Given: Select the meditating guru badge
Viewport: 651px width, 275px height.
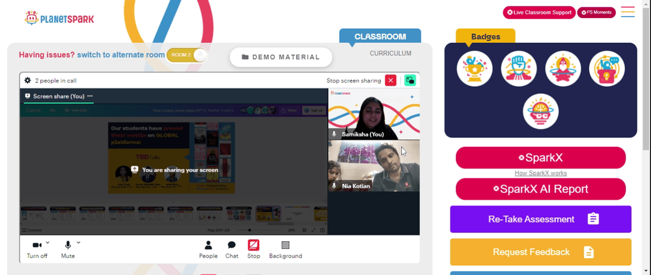Looking at the screenshot, I should (563, 69).
